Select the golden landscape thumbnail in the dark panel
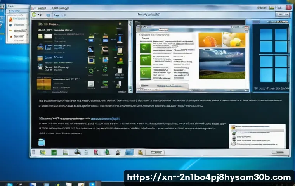295x186 pixels. (x=44, y=83)
